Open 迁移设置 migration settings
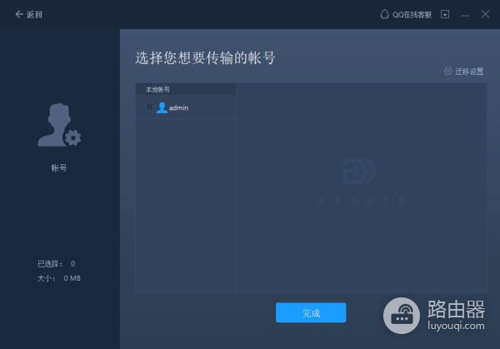This screenshot has width=500, height=349. click(x=469, y=72)
